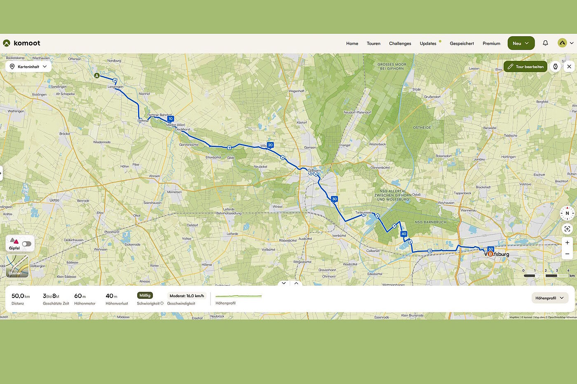Click the Isenbüttel label on the map

(x=339, y=235)
